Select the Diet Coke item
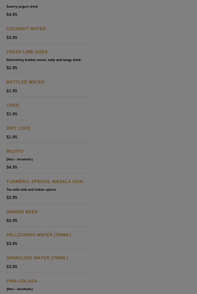197x294 pixels. pos(18,128)
